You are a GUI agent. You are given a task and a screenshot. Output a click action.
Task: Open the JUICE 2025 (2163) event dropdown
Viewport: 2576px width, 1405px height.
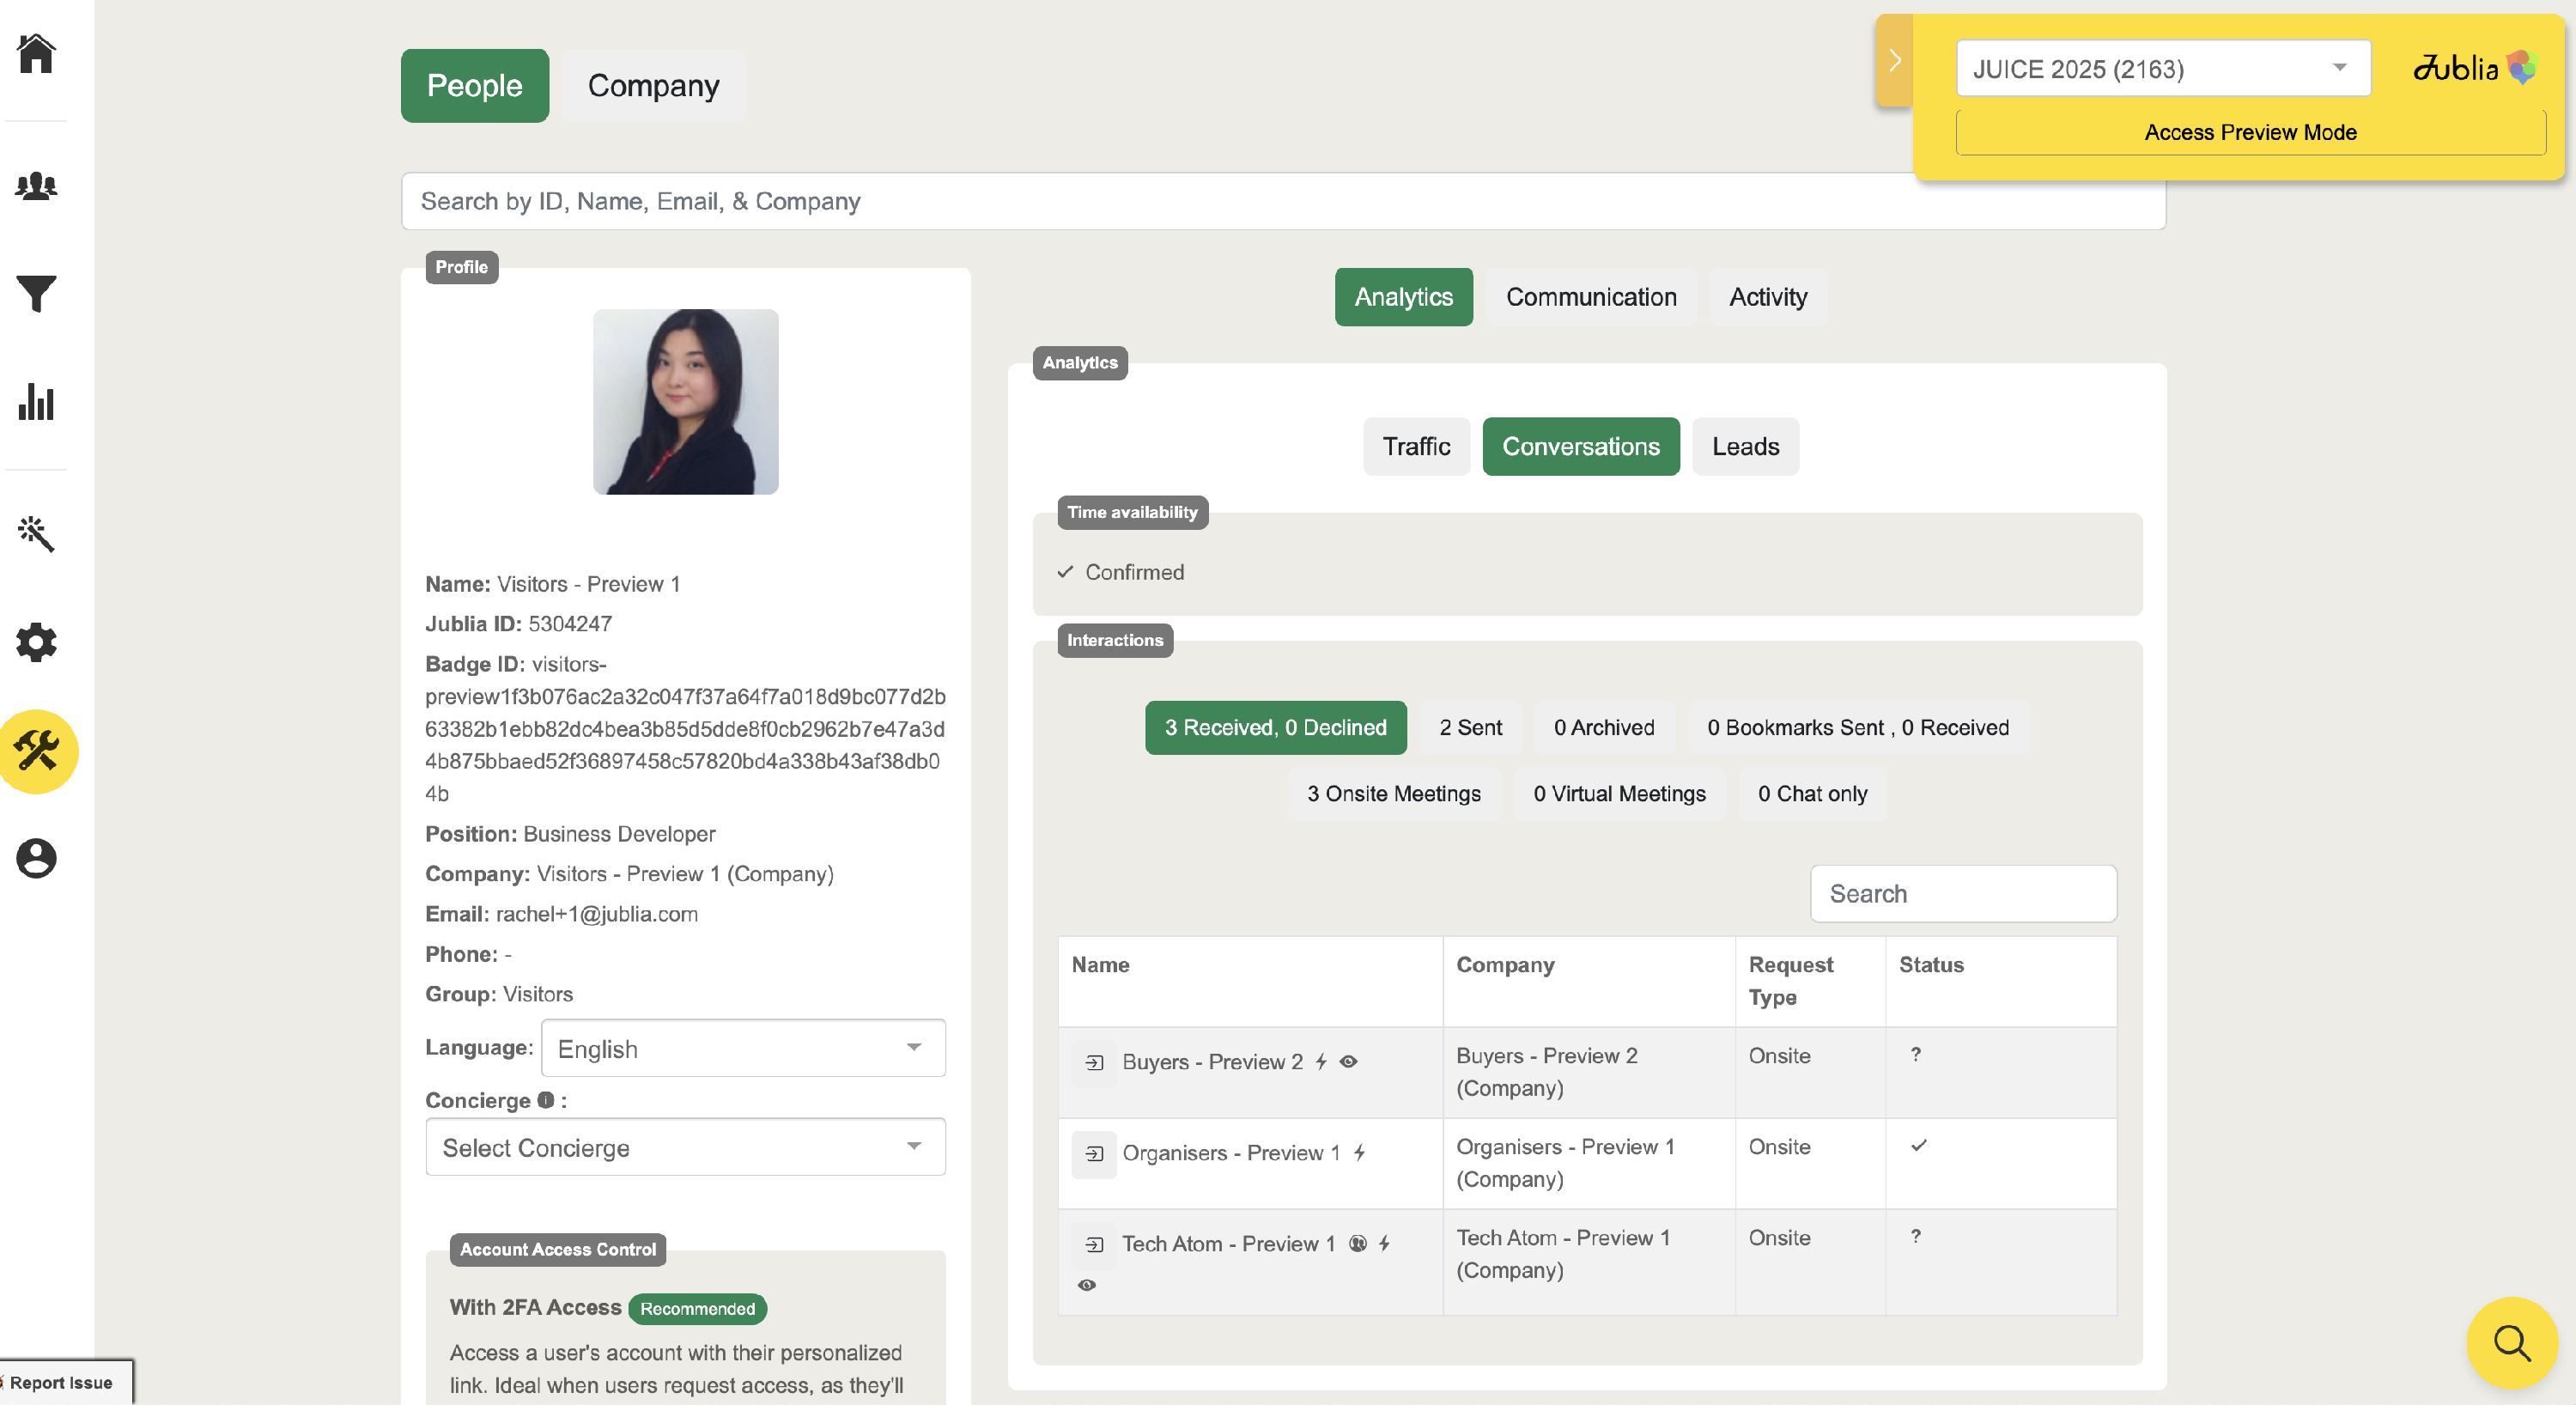click(x=2162, y=69)
